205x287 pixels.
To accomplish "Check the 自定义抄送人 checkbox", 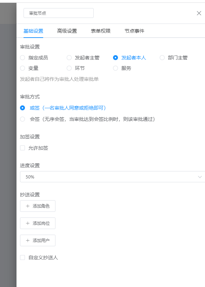I will pos(22,257).
